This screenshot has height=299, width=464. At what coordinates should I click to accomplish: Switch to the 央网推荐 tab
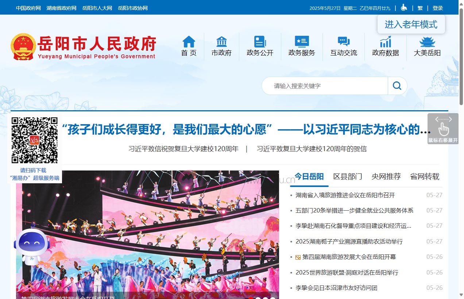(x=386, y=176)
